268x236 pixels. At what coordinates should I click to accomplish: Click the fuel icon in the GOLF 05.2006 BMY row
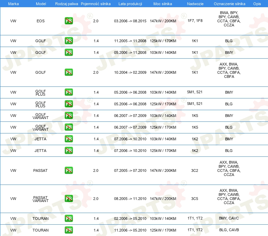point(69,52)
